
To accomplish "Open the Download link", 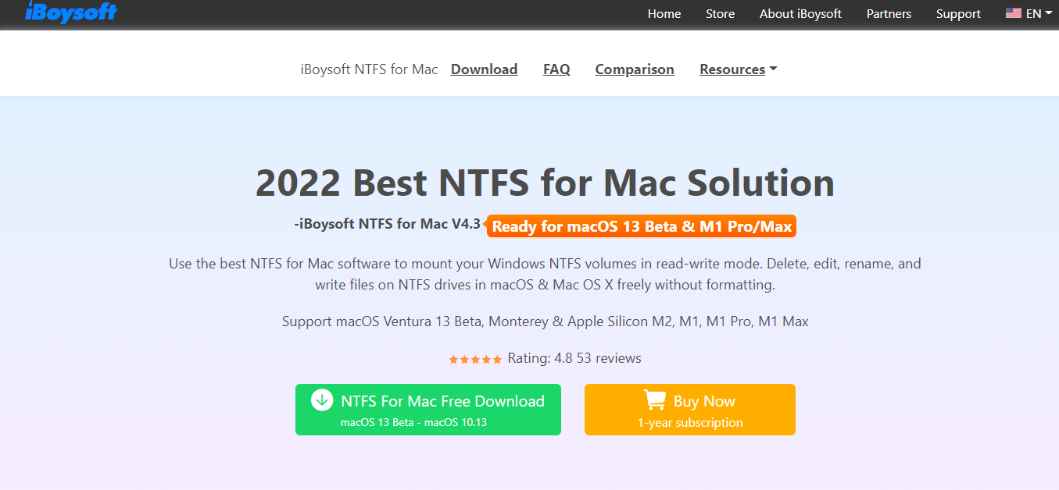I will [x=484, y=69].
